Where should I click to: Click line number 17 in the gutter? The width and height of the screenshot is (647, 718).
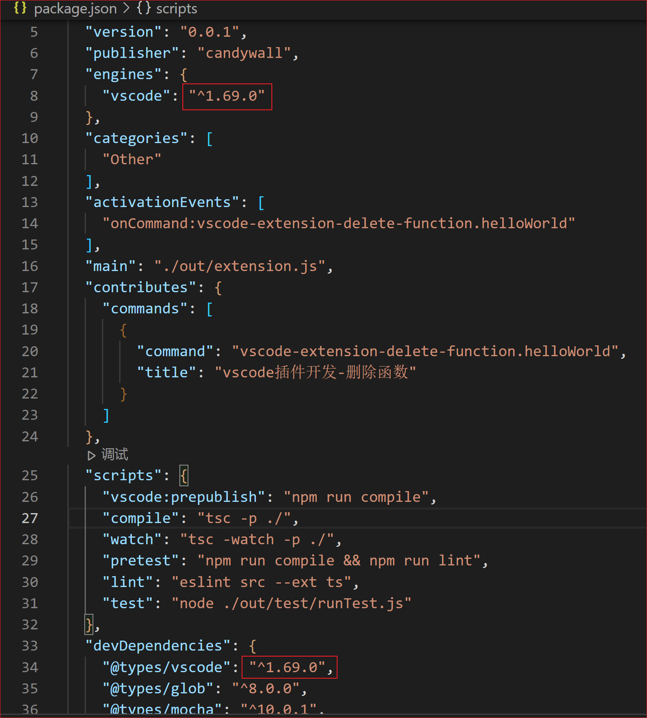(x=30, y=287)
